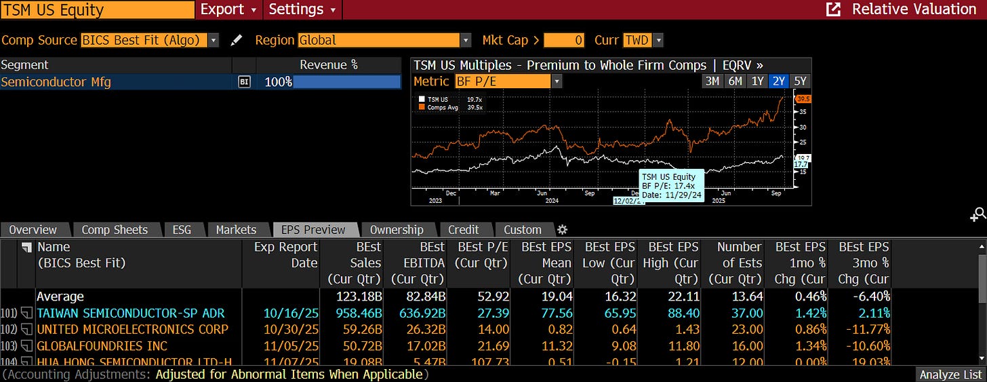
Task: Click the note icon on Globalfoundries row
Action: point(28,346)
